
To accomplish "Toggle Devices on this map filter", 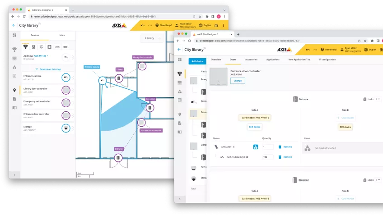I will point(48,69).
